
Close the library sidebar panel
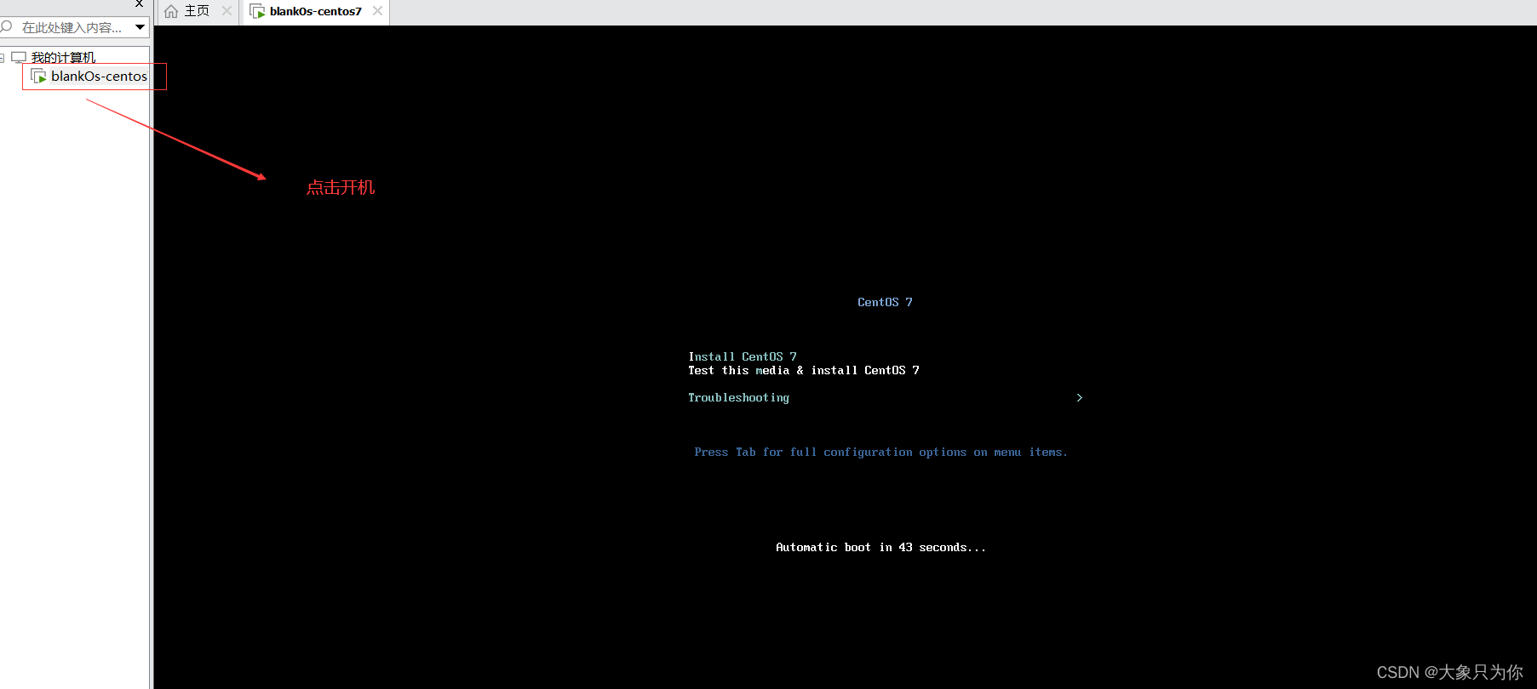[x=140, y=4]
